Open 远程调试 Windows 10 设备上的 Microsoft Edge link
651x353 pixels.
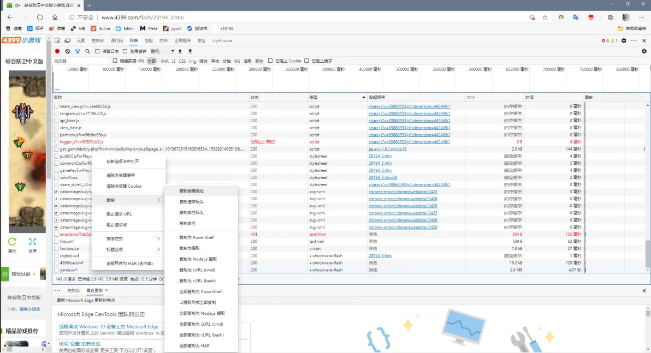pyautogui.click(x=108, y=327)
